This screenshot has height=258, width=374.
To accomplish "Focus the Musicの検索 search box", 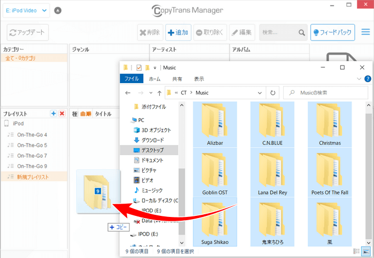I will [x=325, y=93].
